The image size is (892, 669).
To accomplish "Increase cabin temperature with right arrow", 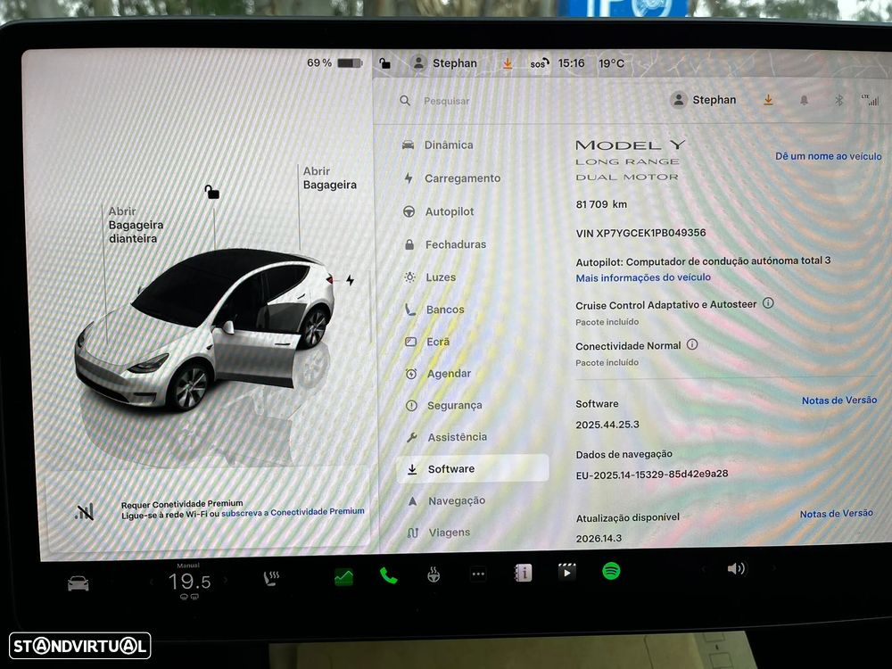I will click(x=226, y=581).
